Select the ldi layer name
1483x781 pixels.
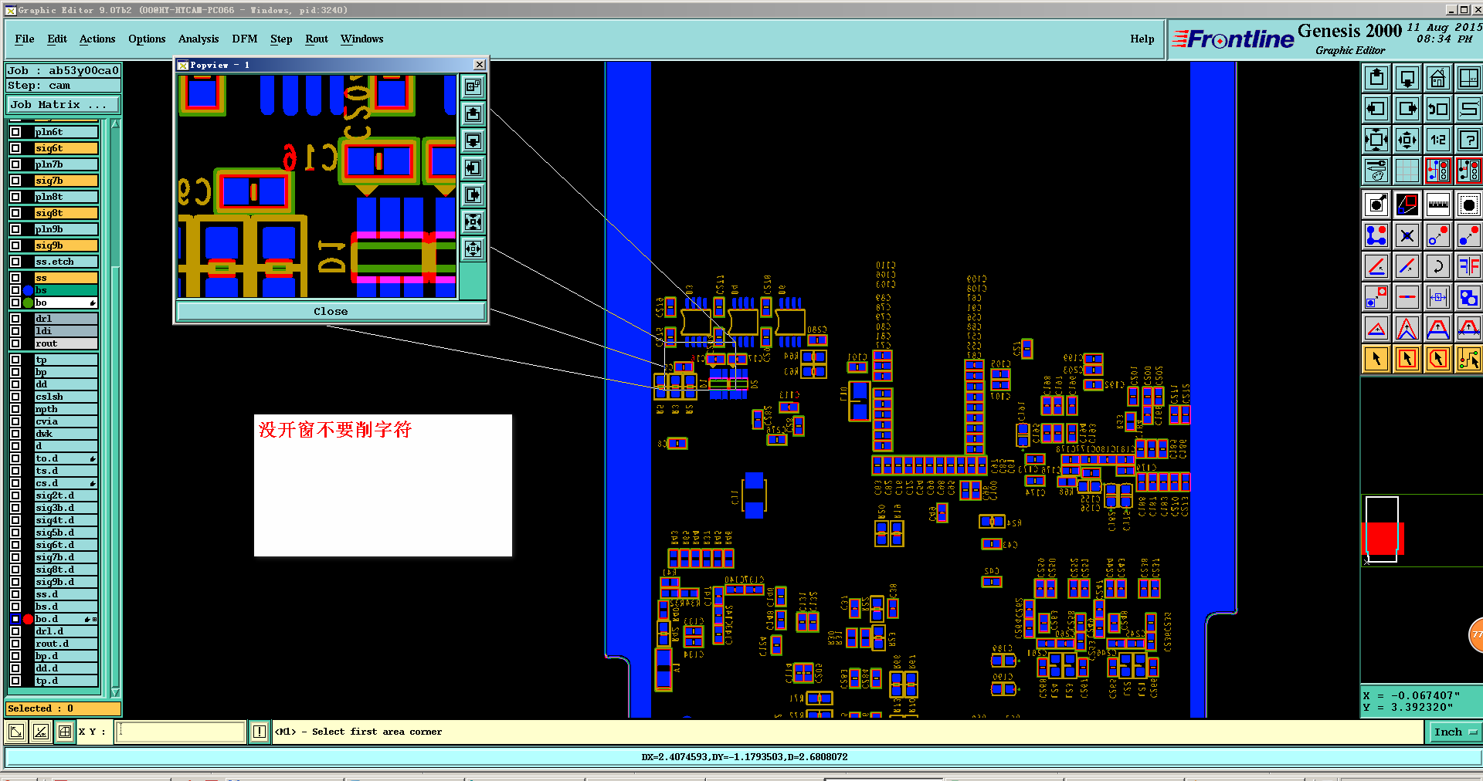66,331
